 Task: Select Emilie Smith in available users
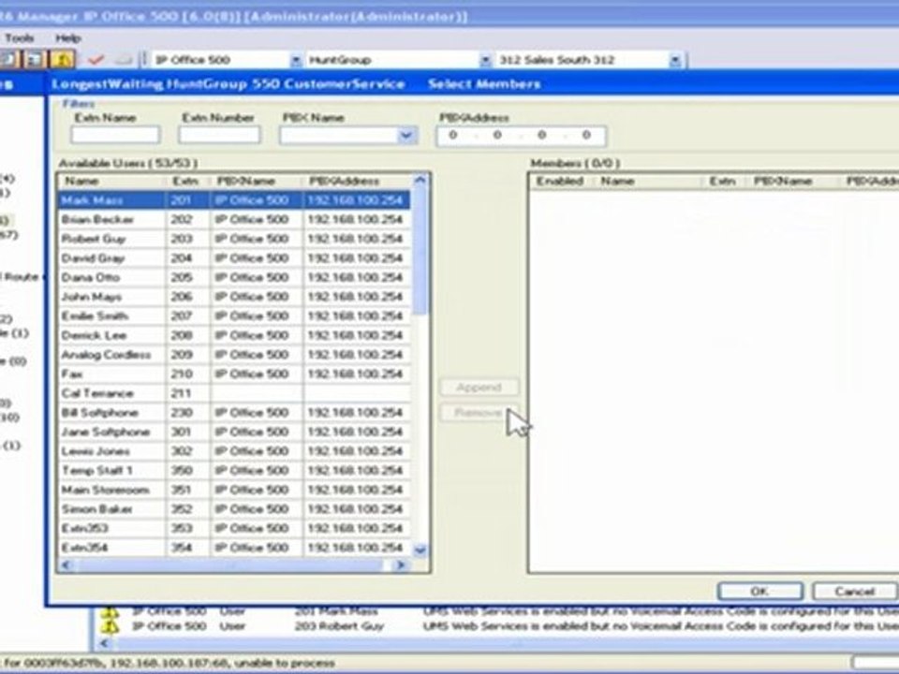(234, 316)
